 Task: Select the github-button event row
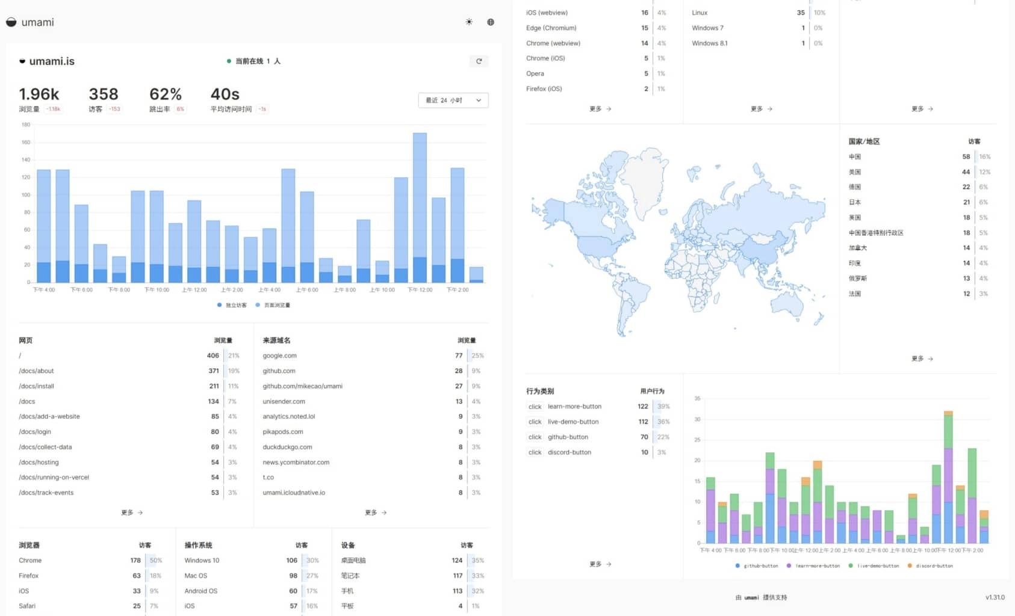(x=598, y=437)
